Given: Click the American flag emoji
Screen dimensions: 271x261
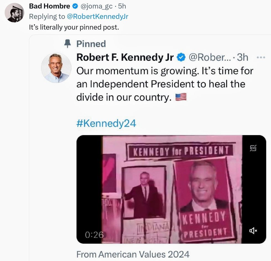Looking at the screenshot, I should [x=181, y=97].
